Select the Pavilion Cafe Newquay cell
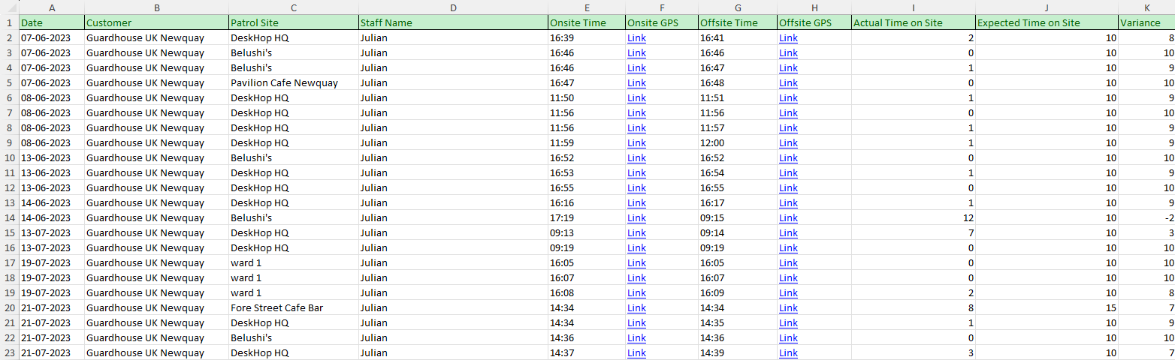 tap(294, 83)
